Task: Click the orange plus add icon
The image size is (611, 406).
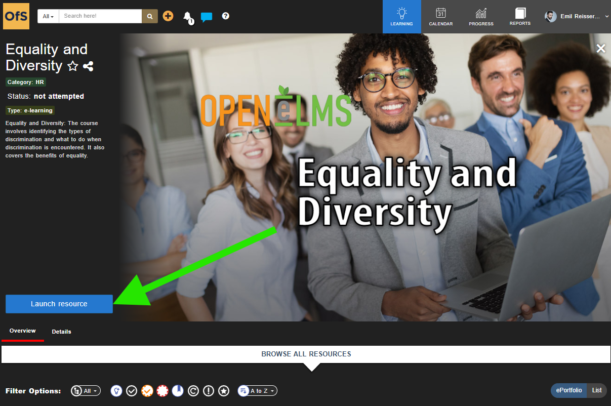Action: [x=168, y=16]
